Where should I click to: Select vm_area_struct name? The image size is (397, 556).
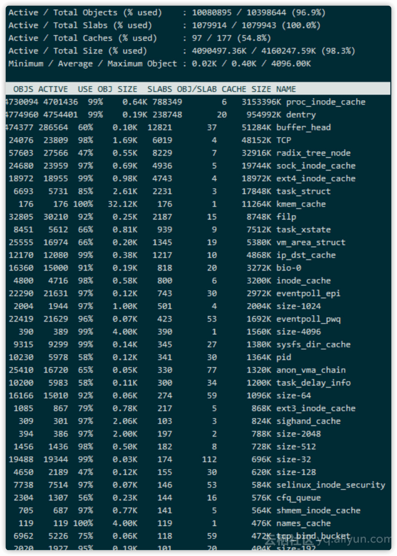pos(311,243)
